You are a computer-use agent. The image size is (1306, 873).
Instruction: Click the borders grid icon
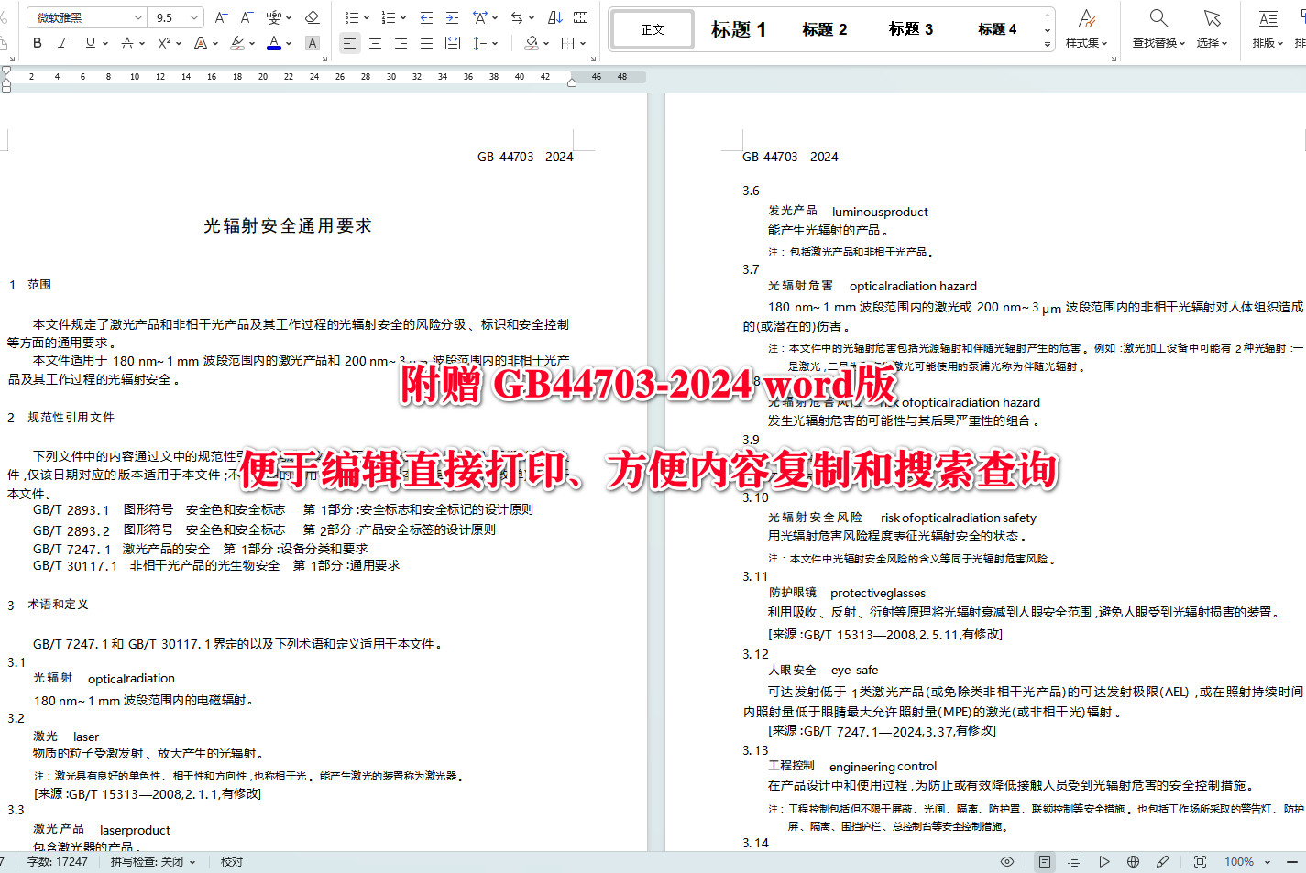(x=567, y=43)
